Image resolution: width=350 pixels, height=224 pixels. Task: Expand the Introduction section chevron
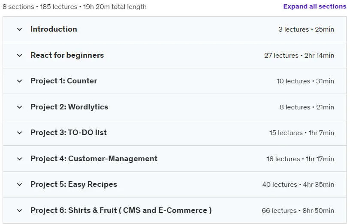20,29
